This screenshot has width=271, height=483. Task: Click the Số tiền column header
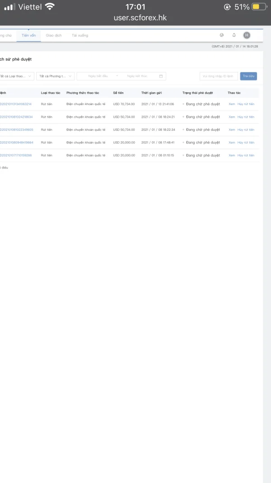[x=118, y=93]
